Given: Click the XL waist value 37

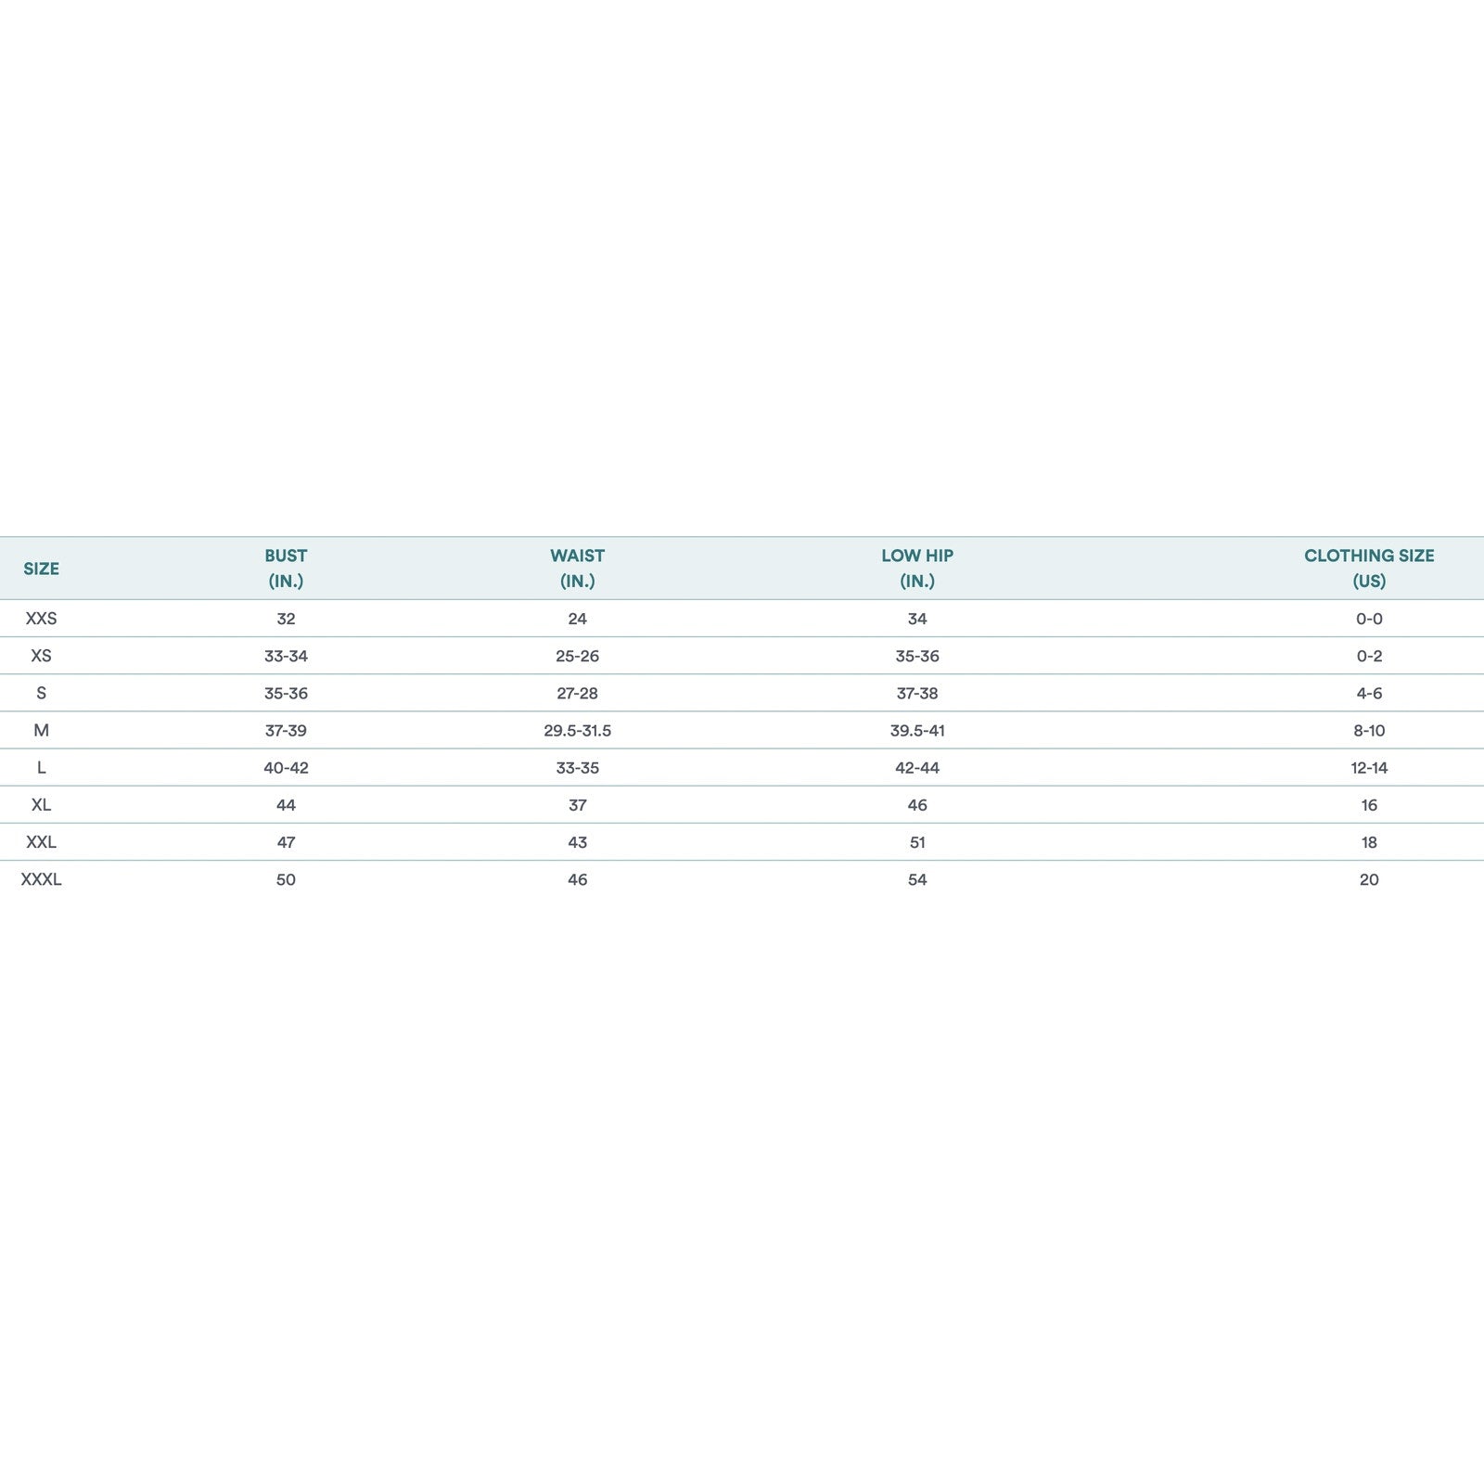Looking at the screenshot, I should click(577, 805).
